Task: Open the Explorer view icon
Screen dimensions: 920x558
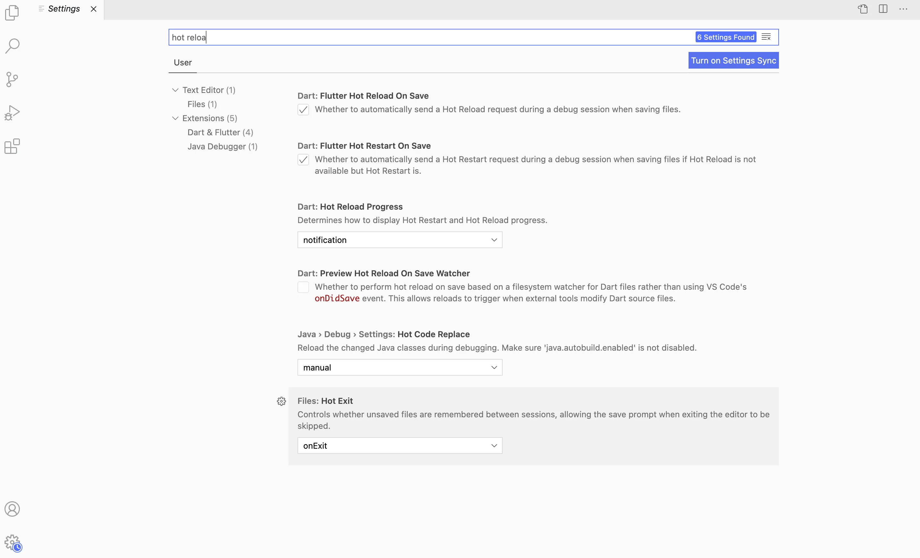Action: [x=12, y=13]
